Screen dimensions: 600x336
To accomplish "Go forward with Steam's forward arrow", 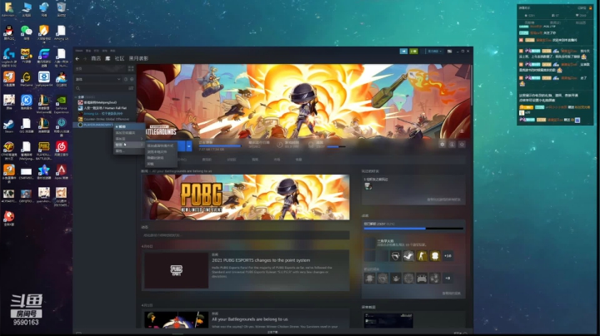I will tap(85, 59).
